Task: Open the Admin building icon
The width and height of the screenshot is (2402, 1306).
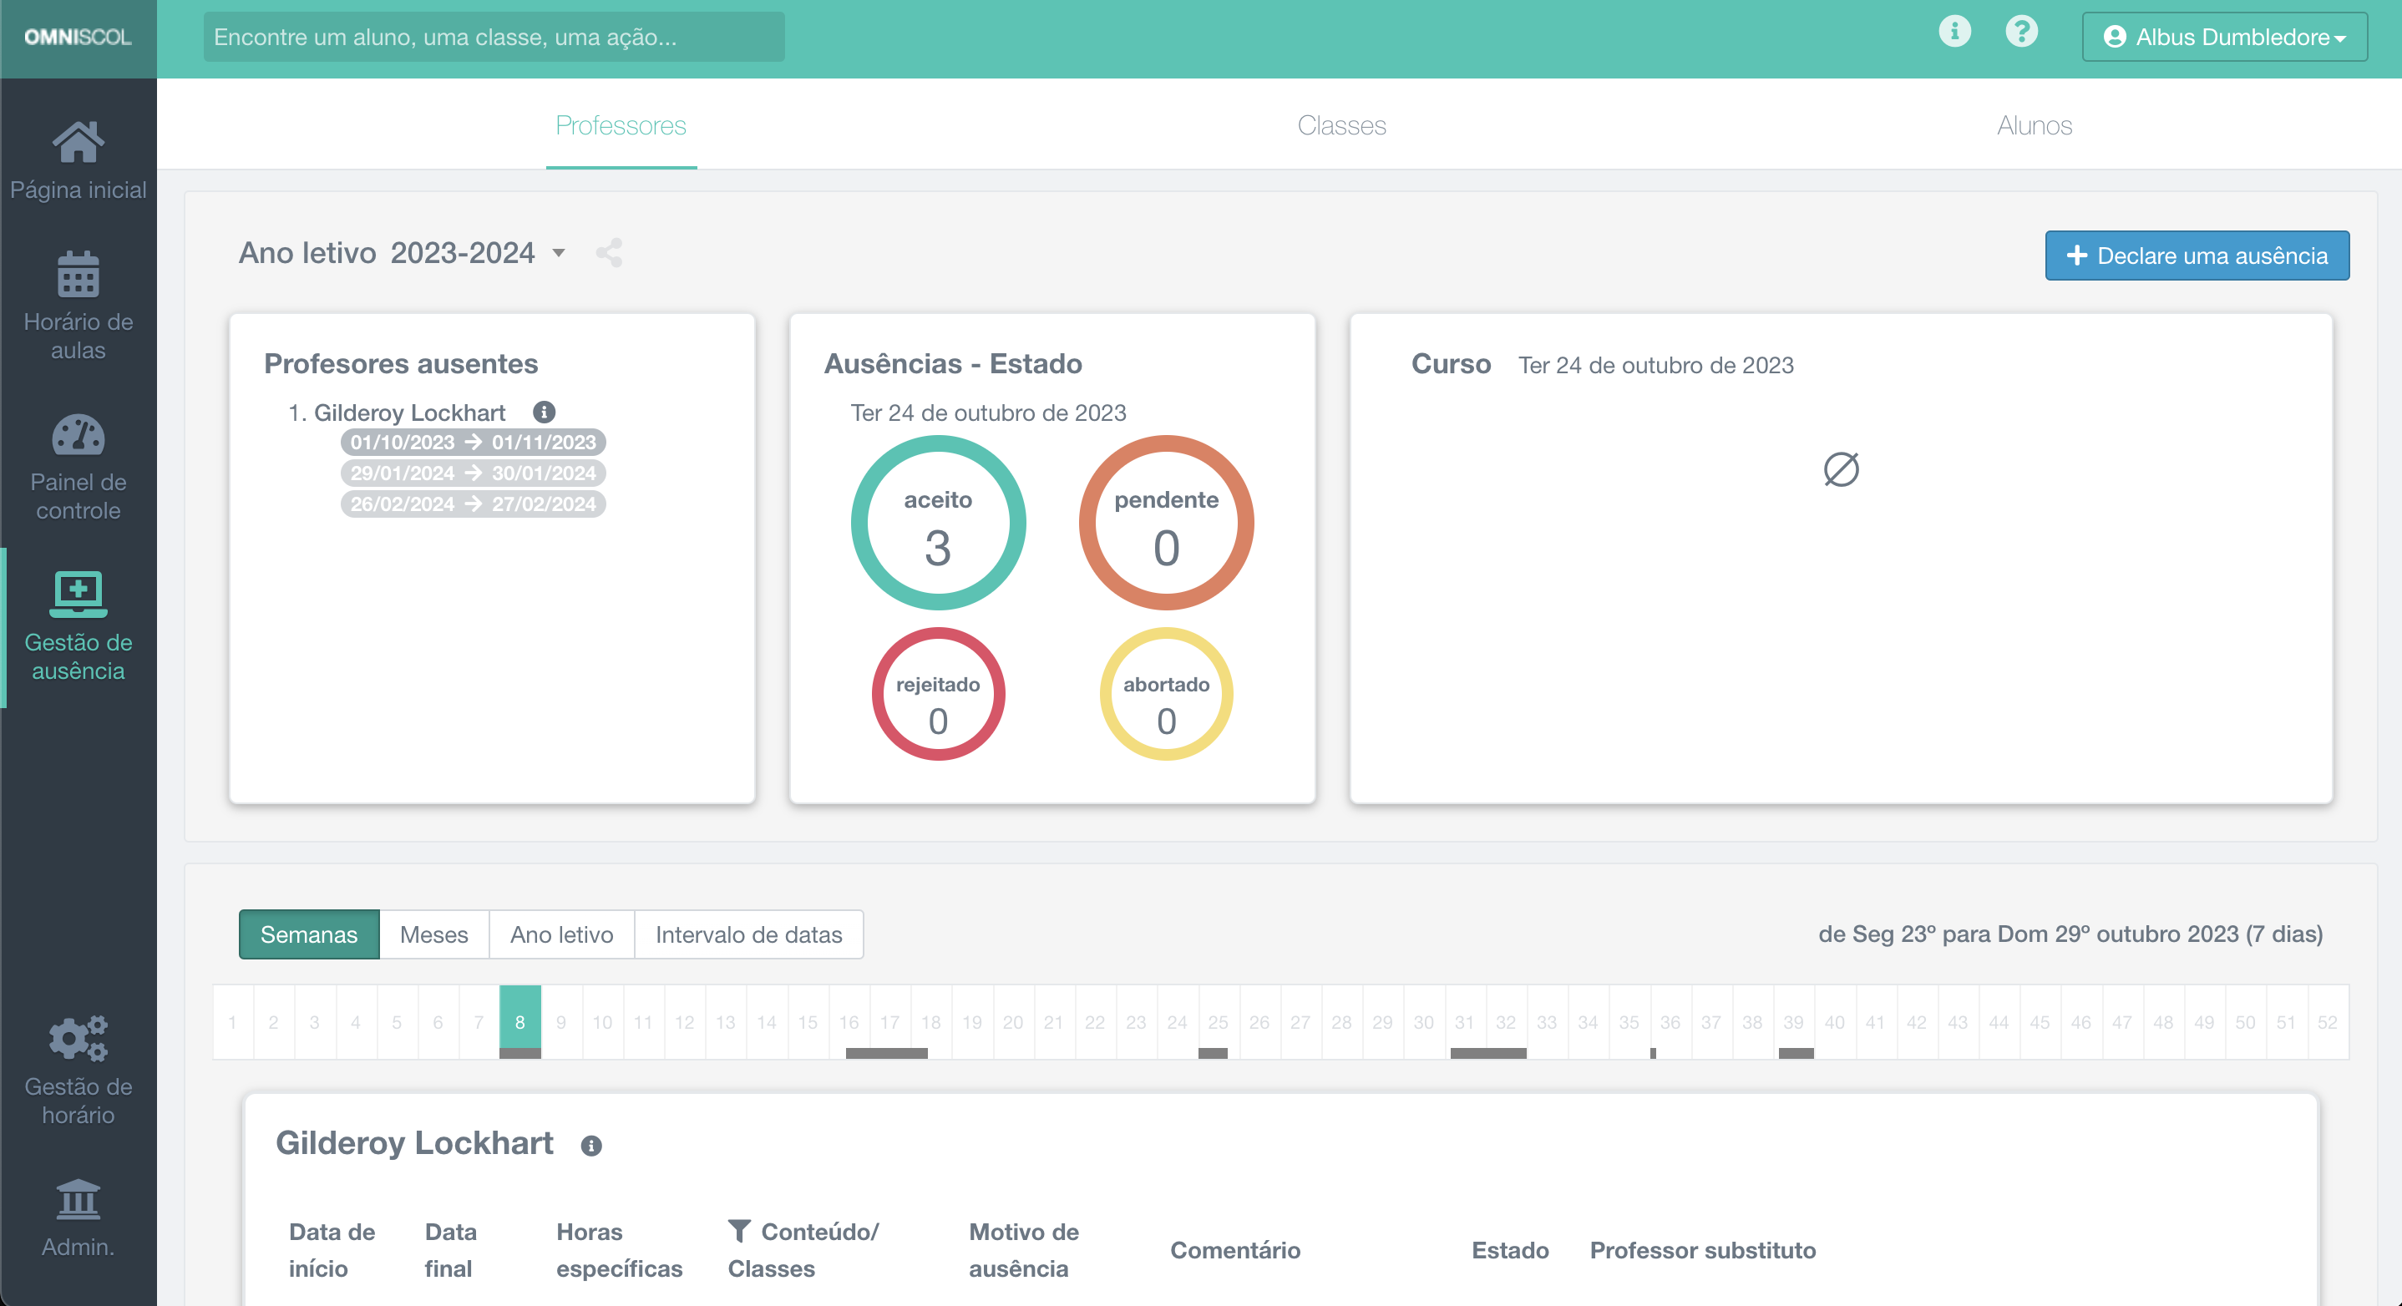Action: [79, 1199]
